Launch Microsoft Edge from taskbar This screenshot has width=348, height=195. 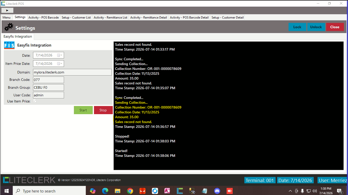tap(105, 191)
